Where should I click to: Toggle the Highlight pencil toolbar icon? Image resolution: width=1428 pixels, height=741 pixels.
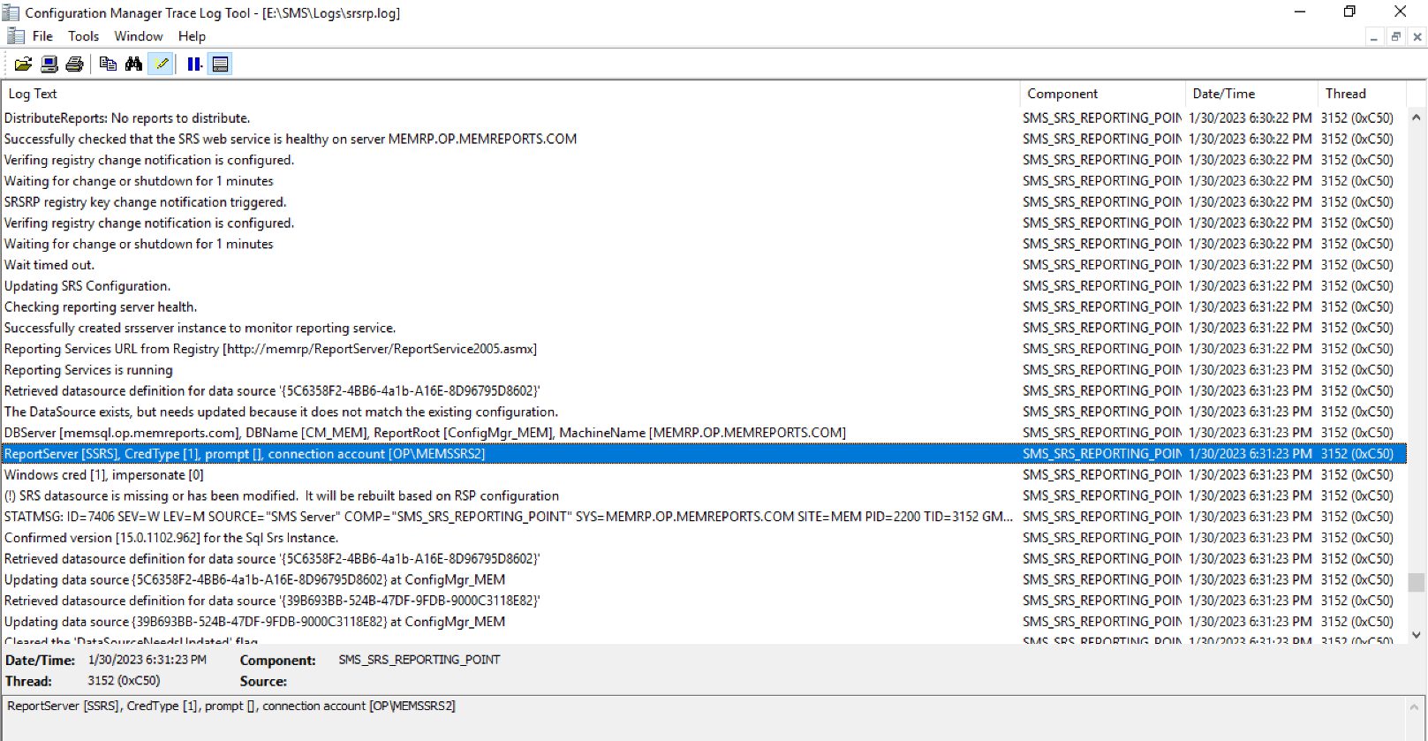point(161,64)
